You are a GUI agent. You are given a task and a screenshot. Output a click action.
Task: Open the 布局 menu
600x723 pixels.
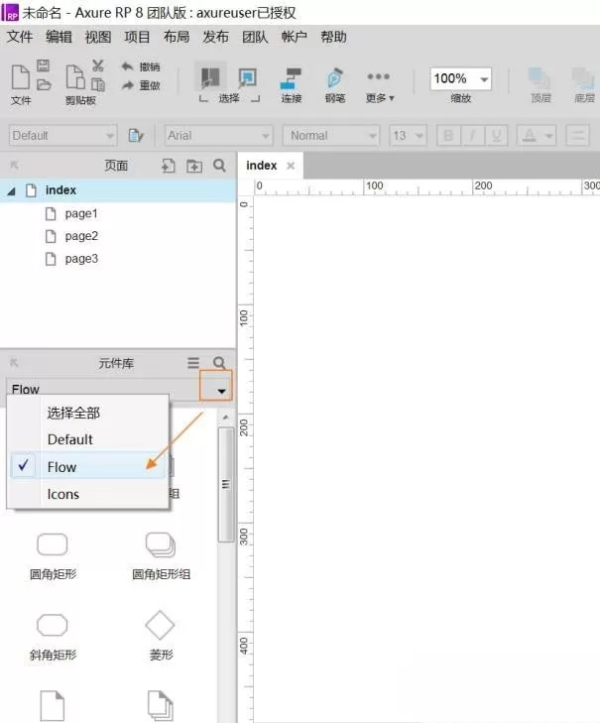click(177, 37)
